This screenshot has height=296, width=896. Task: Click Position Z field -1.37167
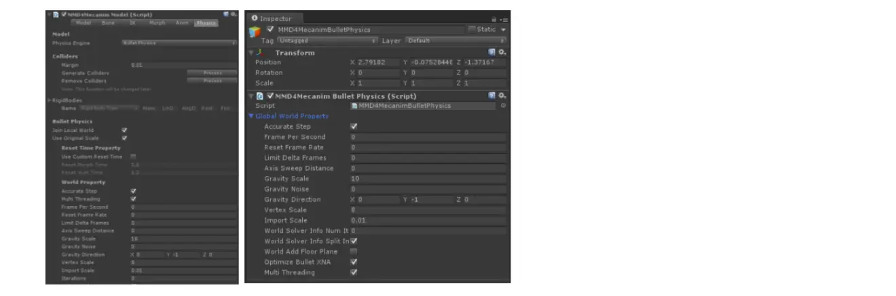pos(485,62)
